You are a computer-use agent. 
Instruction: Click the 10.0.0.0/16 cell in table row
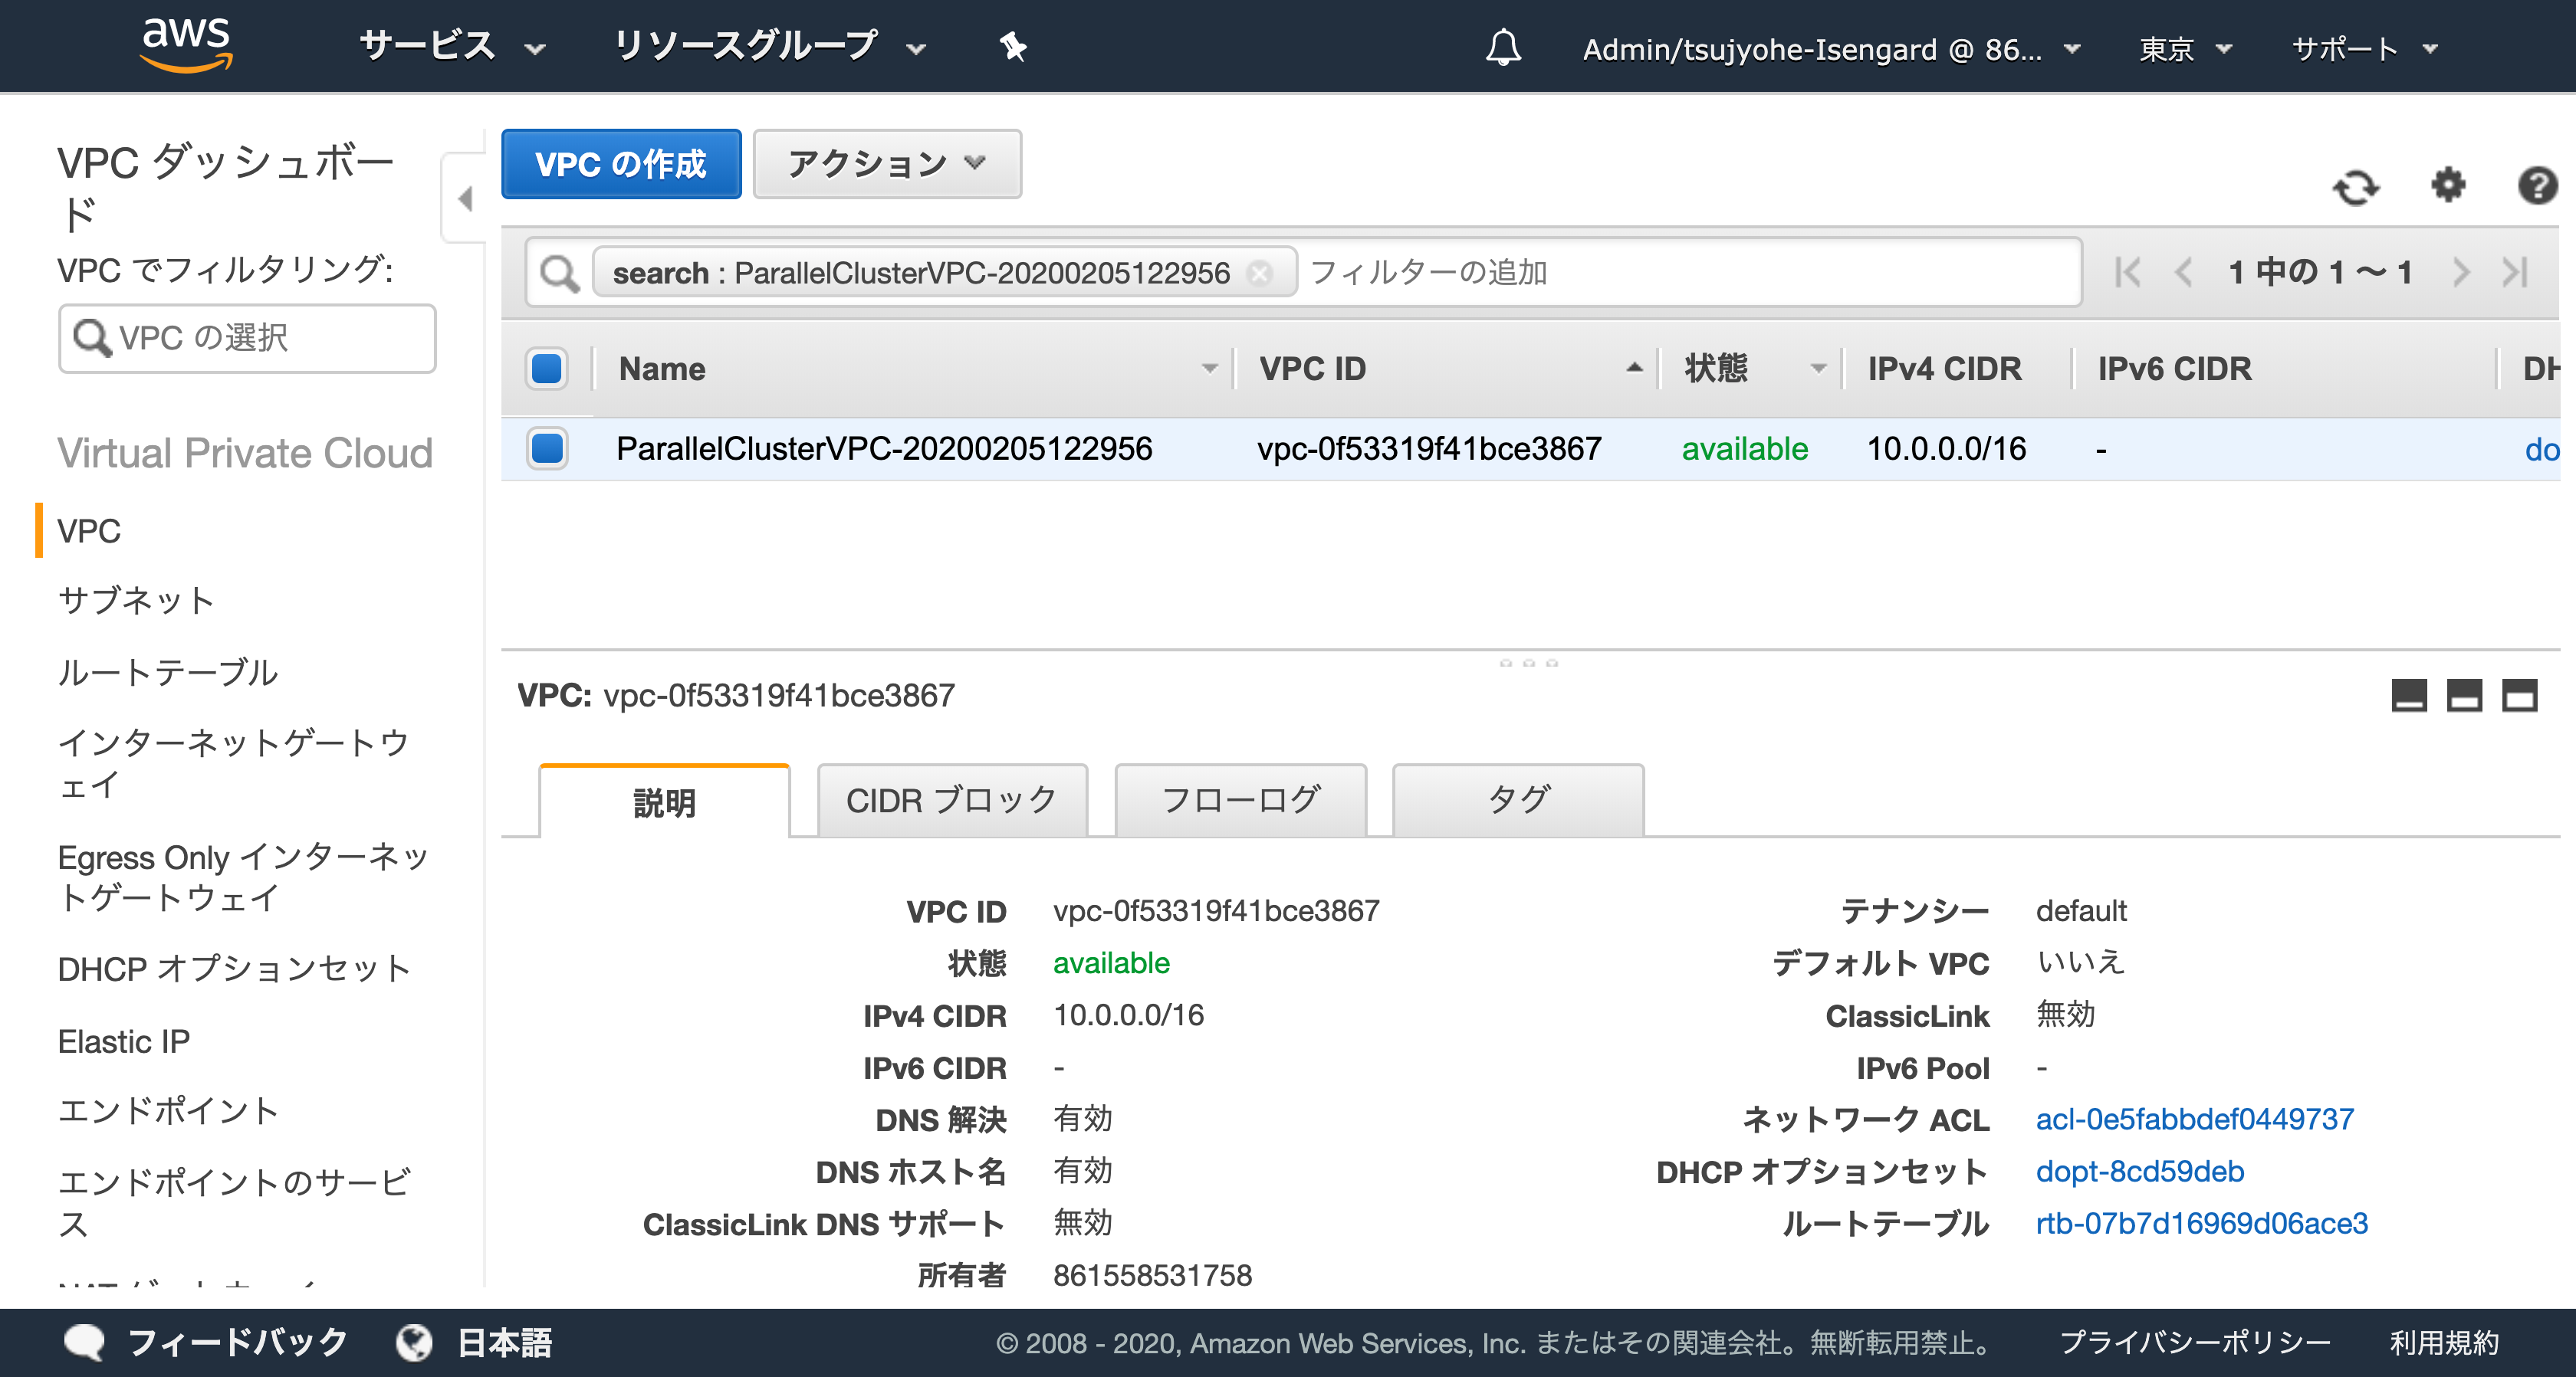(x=1946, y=449)
